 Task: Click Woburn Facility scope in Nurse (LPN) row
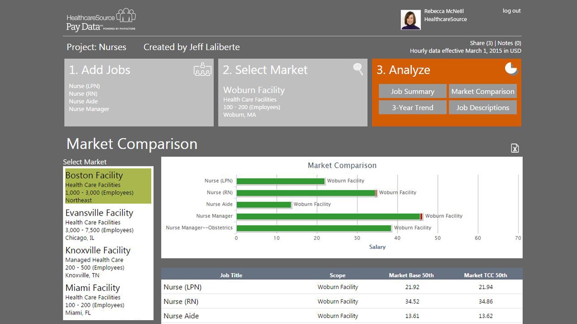338,287
